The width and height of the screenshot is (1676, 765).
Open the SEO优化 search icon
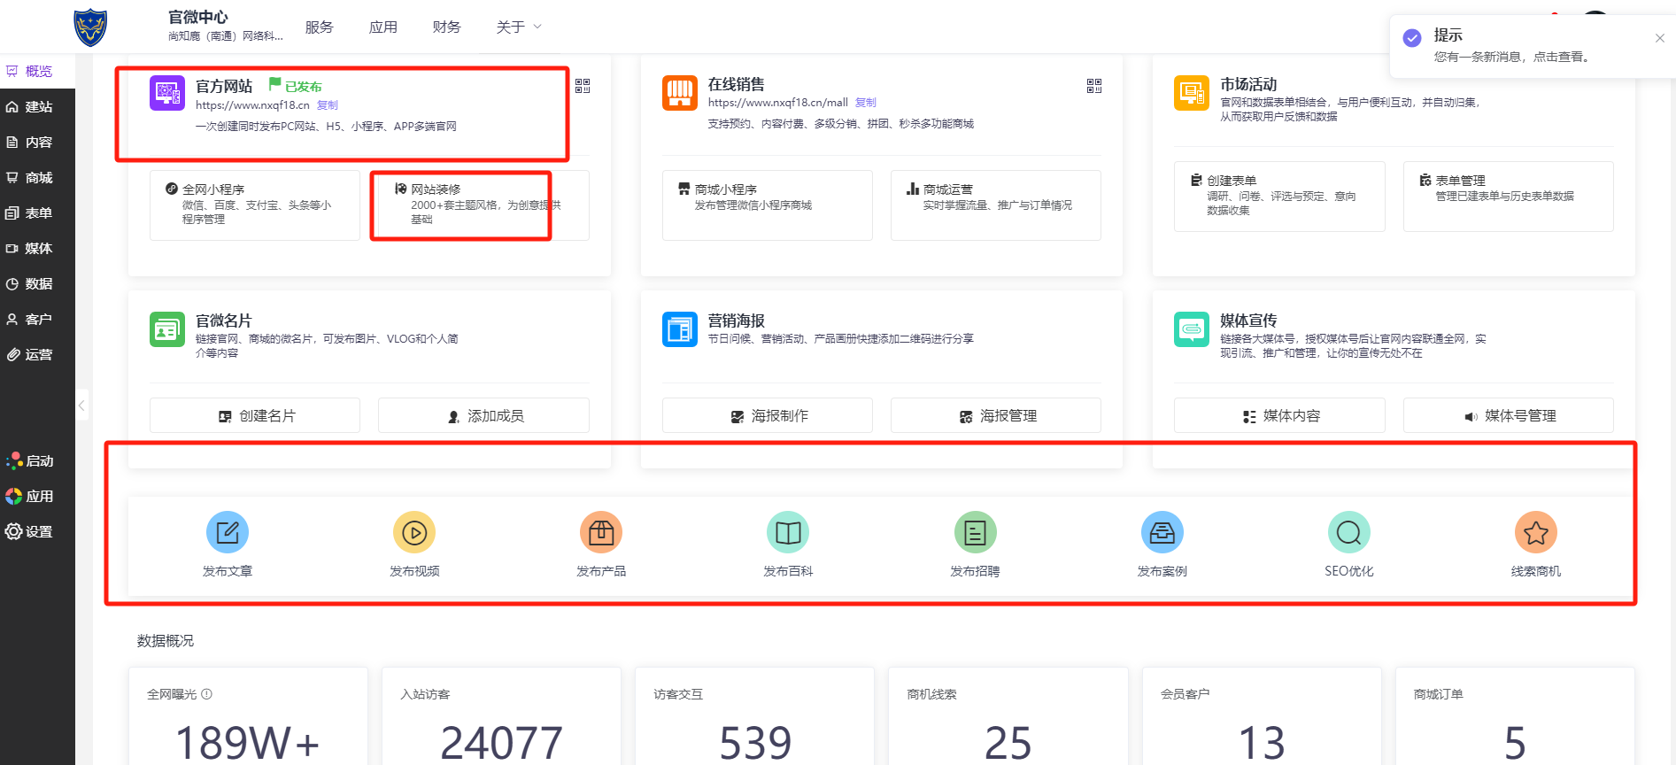click(x=1348, y=532)
